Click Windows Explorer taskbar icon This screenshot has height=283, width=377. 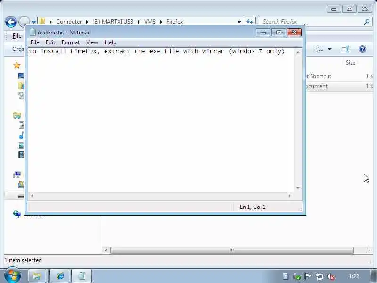click(x=37, y=276)
